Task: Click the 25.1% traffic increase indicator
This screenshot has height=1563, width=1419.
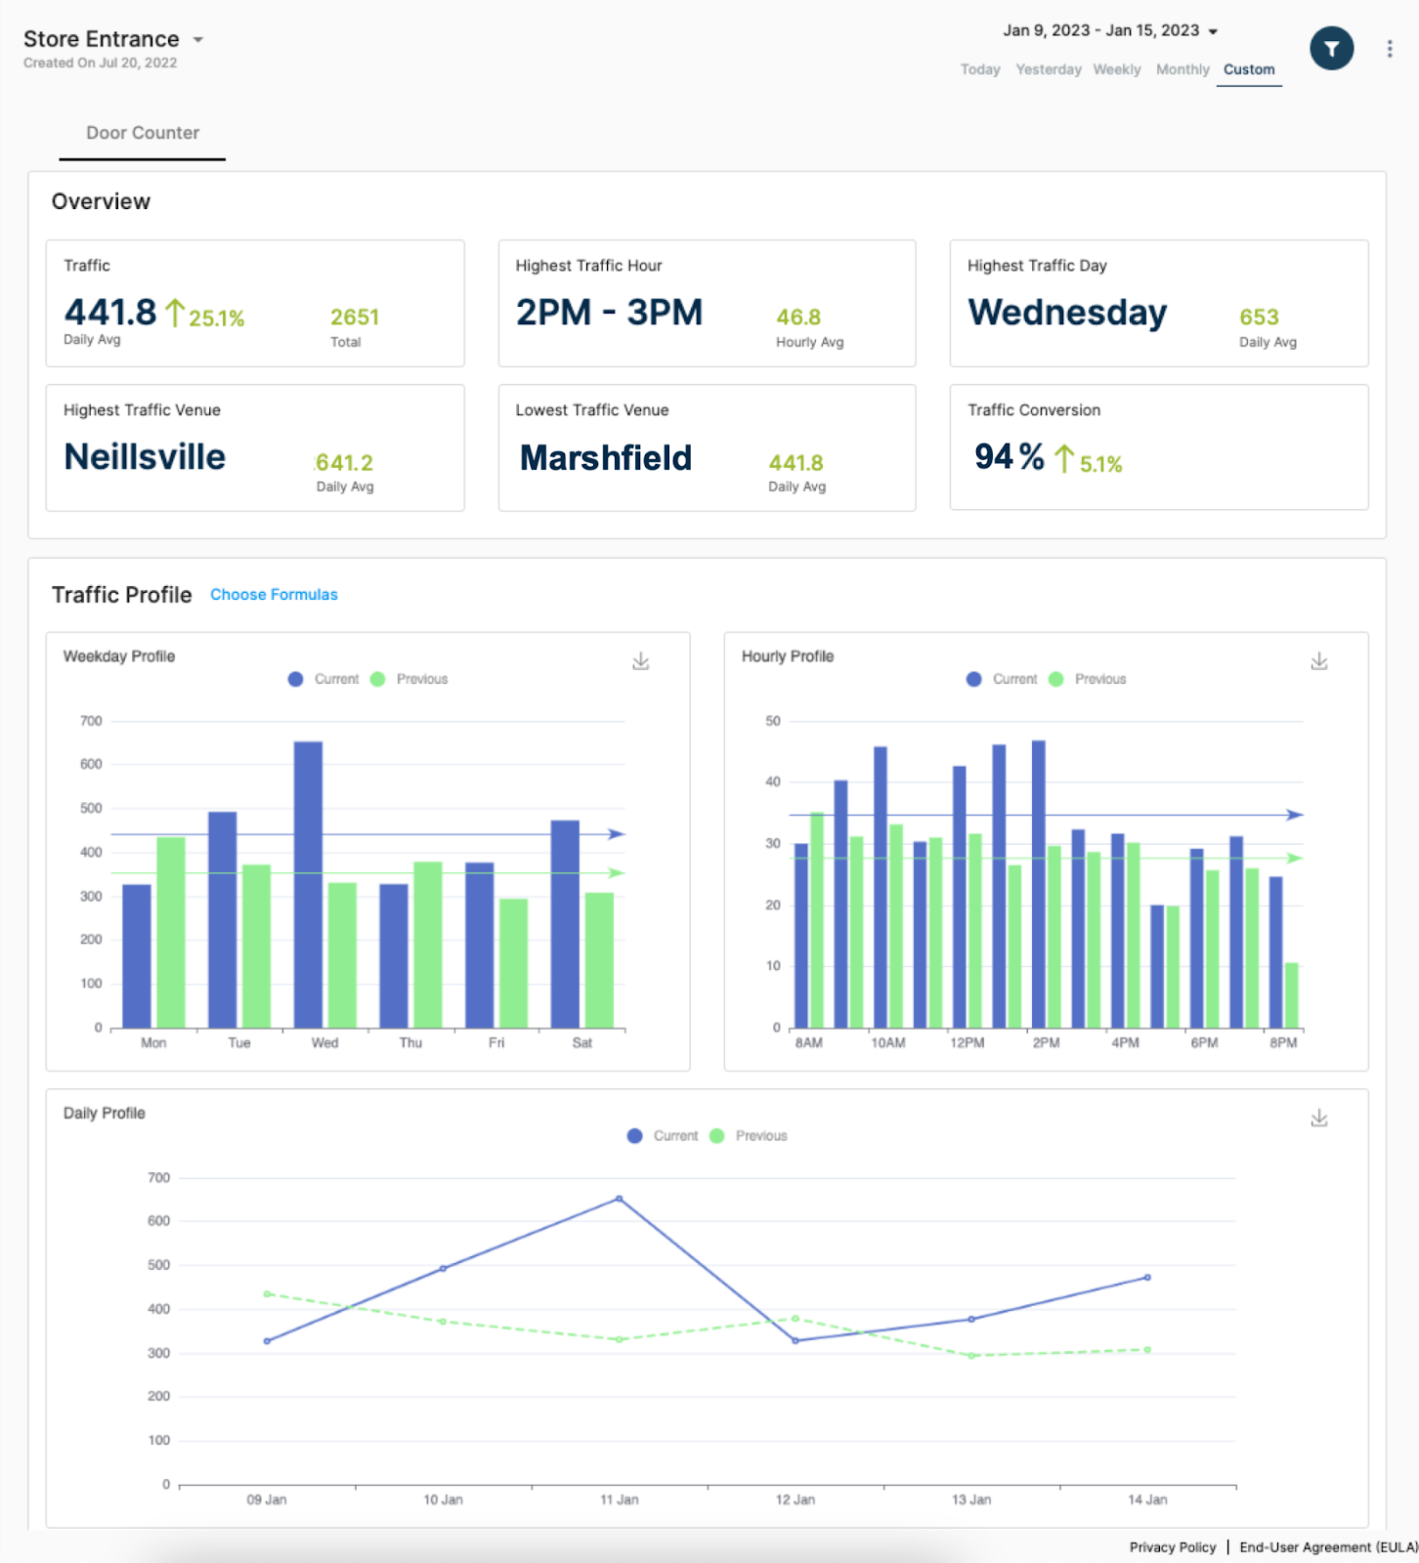Action: click(204, 316)
